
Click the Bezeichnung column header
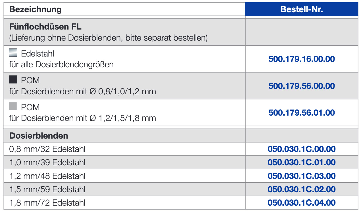pyautogui.click(x=36, y=9)
